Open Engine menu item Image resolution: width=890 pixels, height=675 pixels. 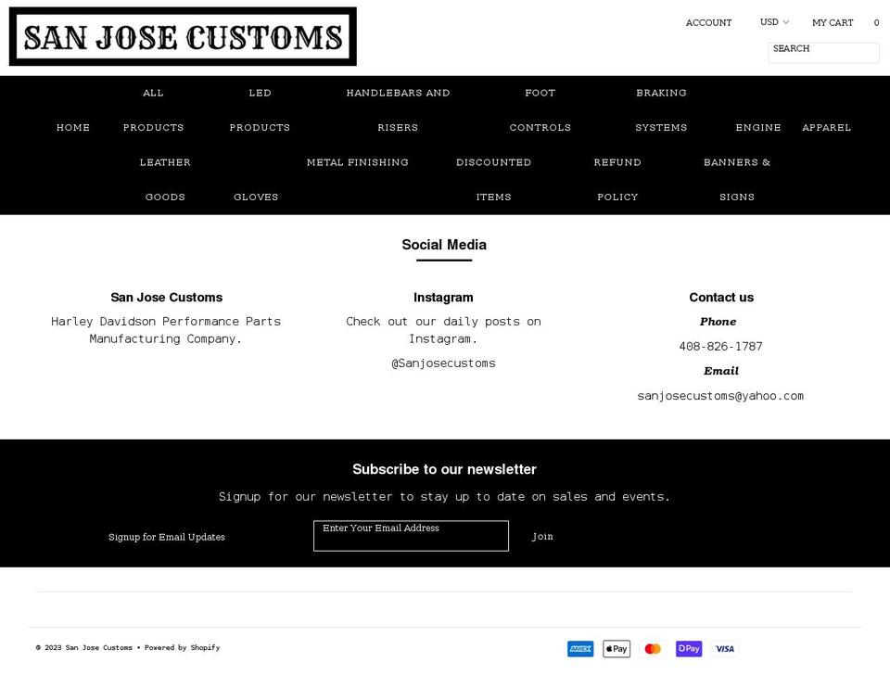tap(758, 128)
